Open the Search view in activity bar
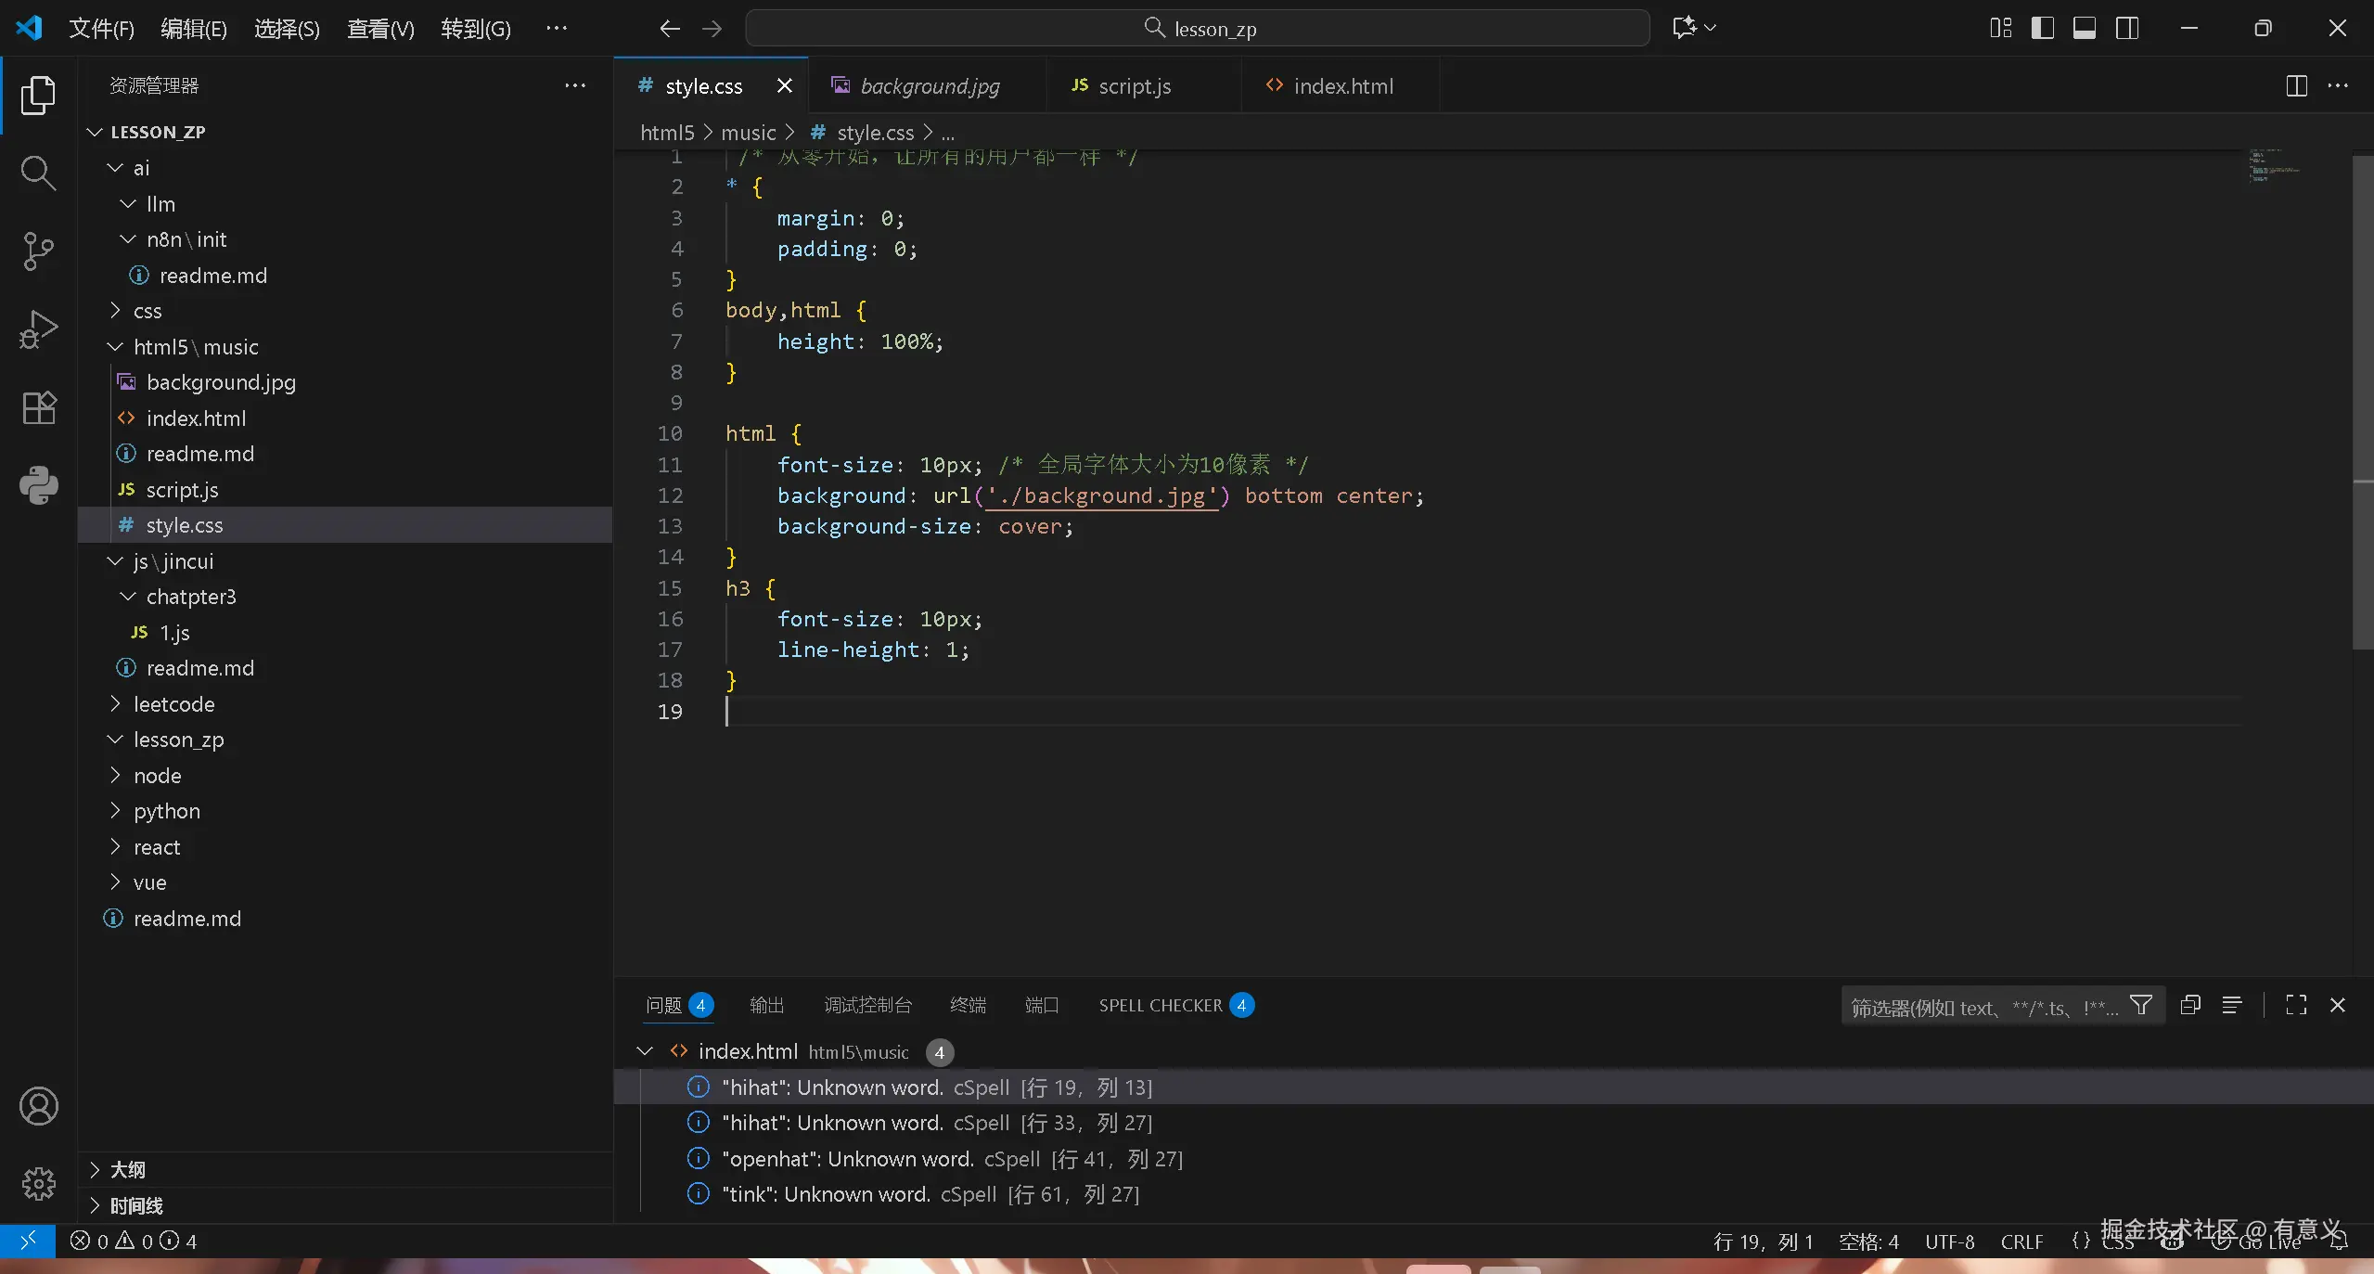Viewport: 2374px width, 1274px height. pyautogui.click(x=38, y=173)
